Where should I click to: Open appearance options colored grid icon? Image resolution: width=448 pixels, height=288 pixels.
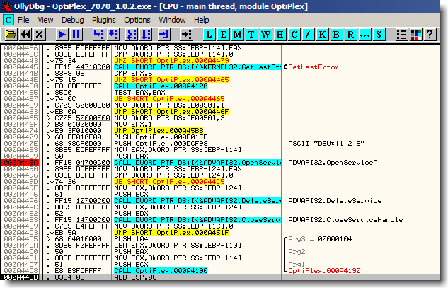pyautogui.click(x=416, y=35)
